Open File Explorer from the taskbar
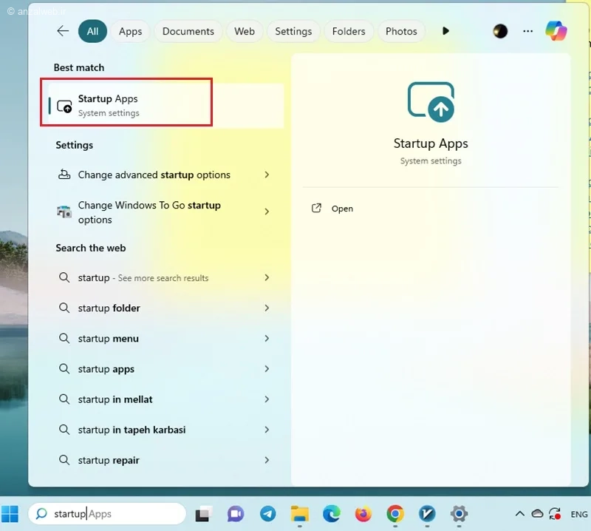591x531 pixels. [x=298, y=513]
